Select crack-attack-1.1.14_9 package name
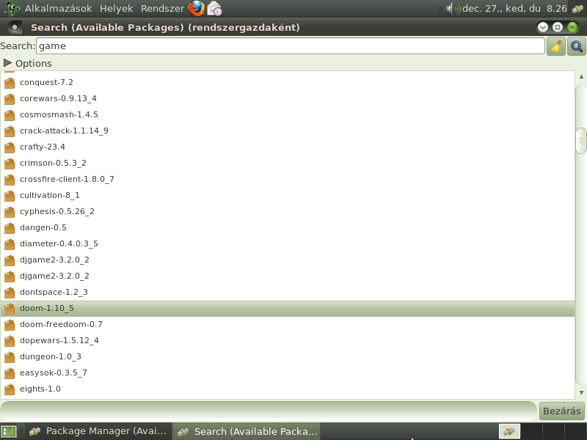Screen dimensions: 587x440 point(64,131)
